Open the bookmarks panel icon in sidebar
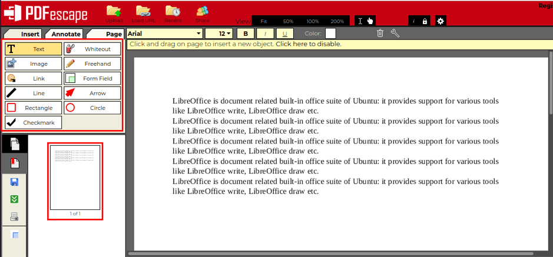The image size is (553, 257). [15, 163]
